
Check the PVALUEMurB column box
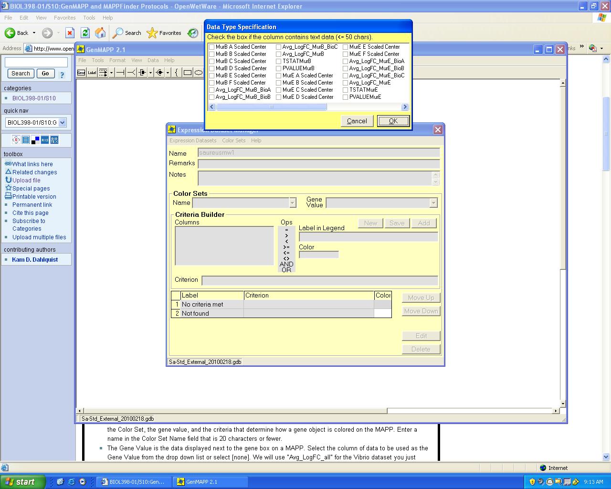click(279, 68)
